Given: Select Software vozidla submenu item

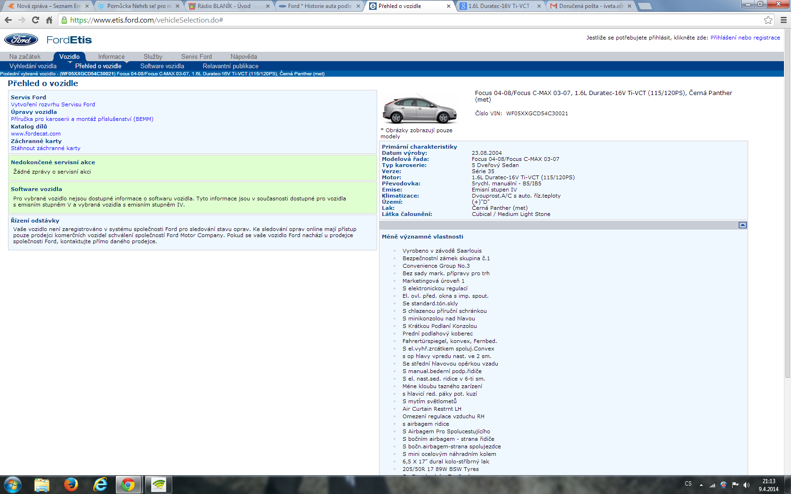Looking at the screenshot, I should (x=162, y=66).
